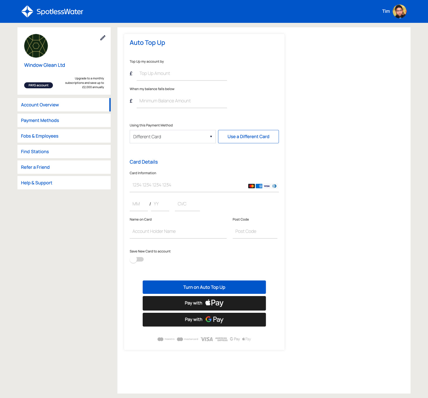Pay with Apple Pay button
The height and width of the screenshot is (398, 428).
(204, 303)
